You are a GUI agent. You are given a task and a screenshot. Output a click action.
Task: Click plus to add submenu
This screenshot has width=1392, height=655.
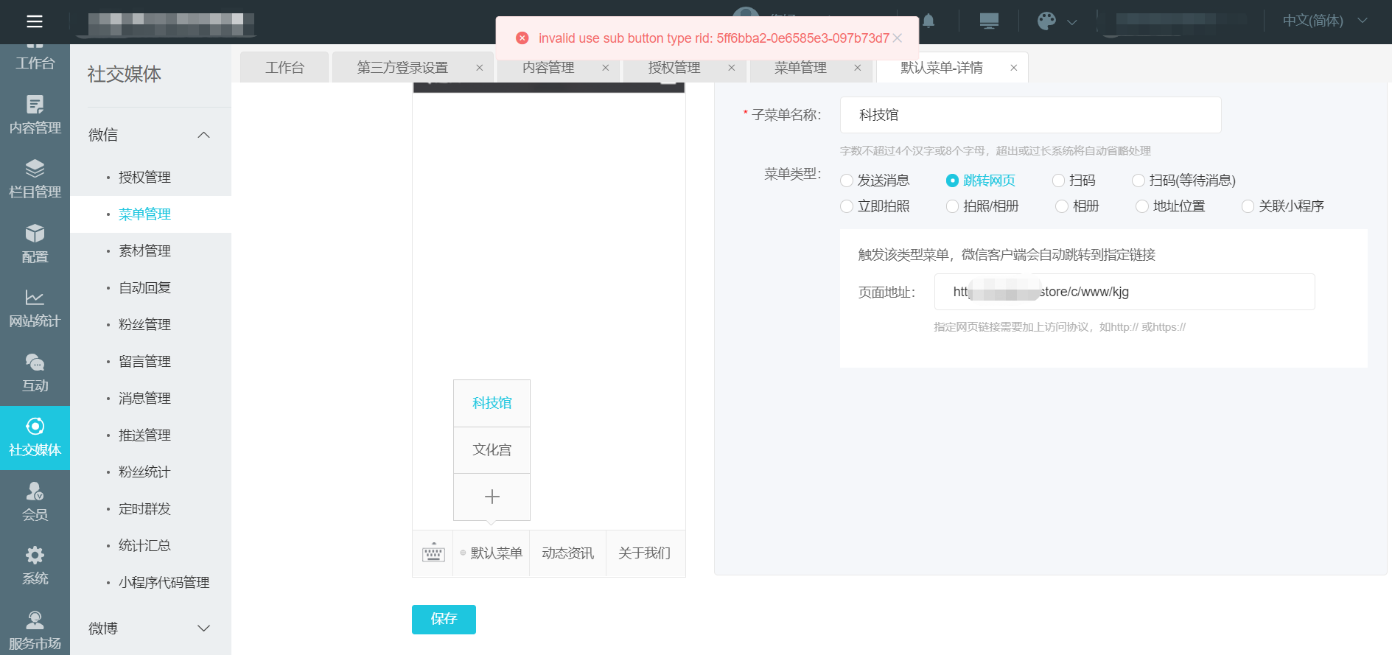tap(492, 497)
